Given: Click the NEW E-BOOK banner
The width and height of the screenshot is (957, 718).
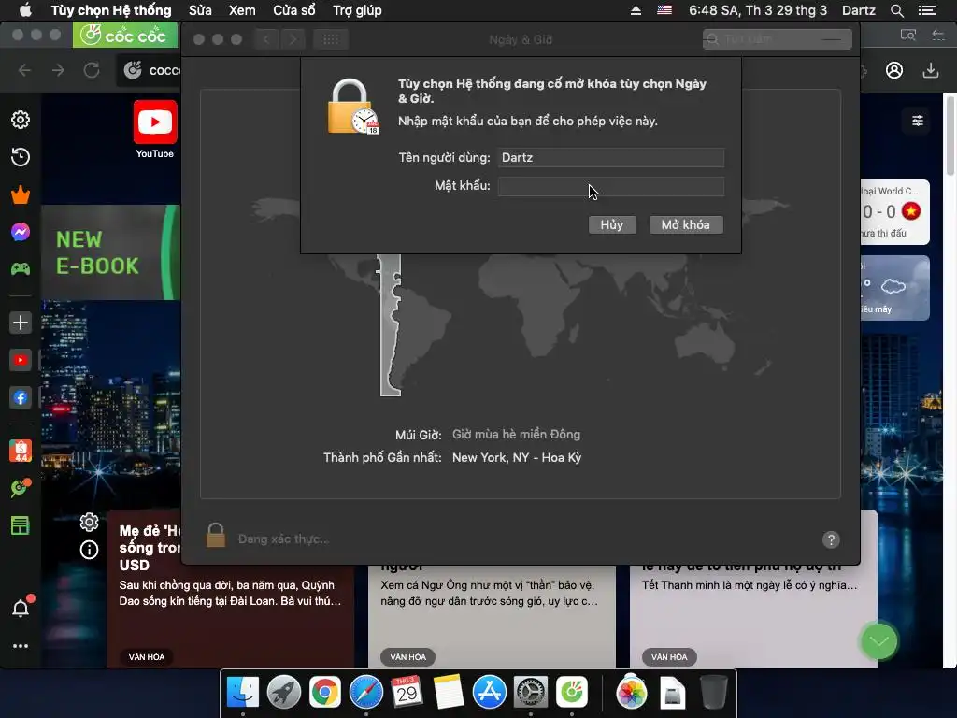Looking at the screenshot, I should coord(110,252).
